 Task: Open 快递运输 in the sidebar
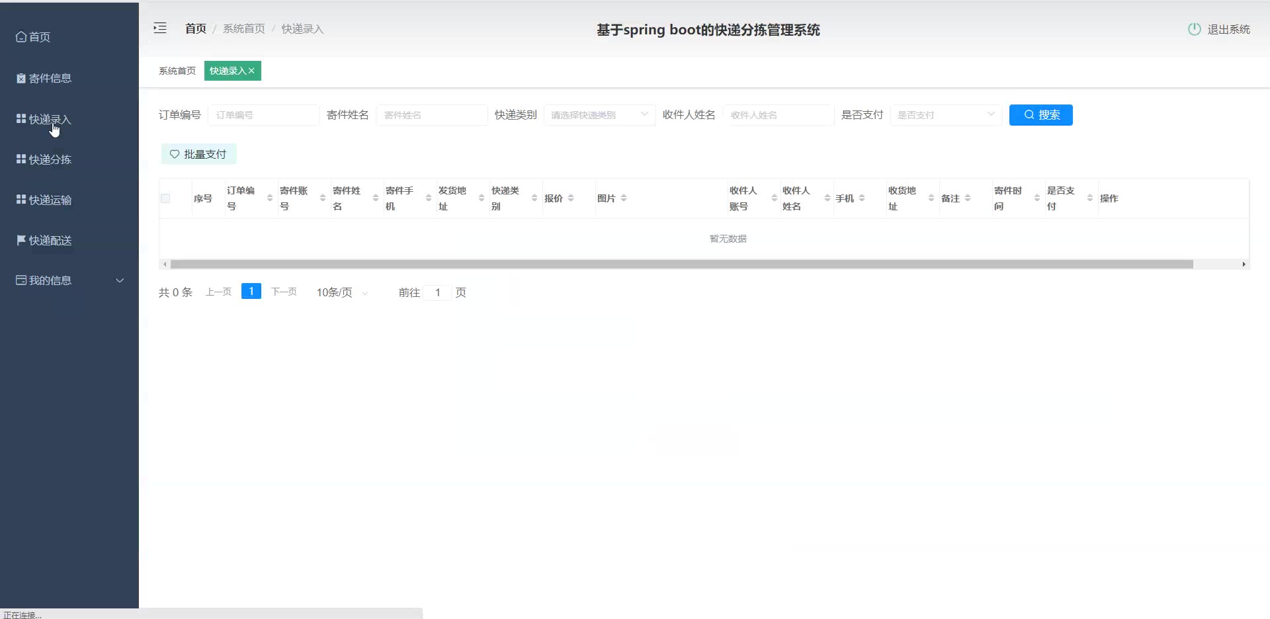pyautogui.click(x=69, y=200)
